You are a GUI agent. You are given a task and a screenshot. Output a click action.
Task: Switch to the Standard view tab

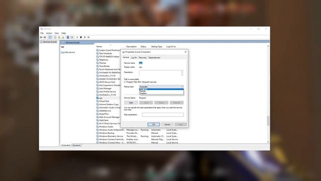76,145
